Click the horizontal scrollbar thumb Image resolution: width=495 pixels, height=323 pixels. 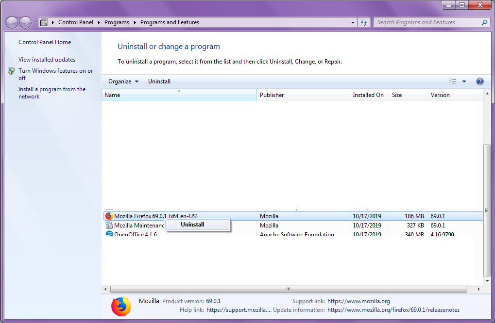[289, 289]
